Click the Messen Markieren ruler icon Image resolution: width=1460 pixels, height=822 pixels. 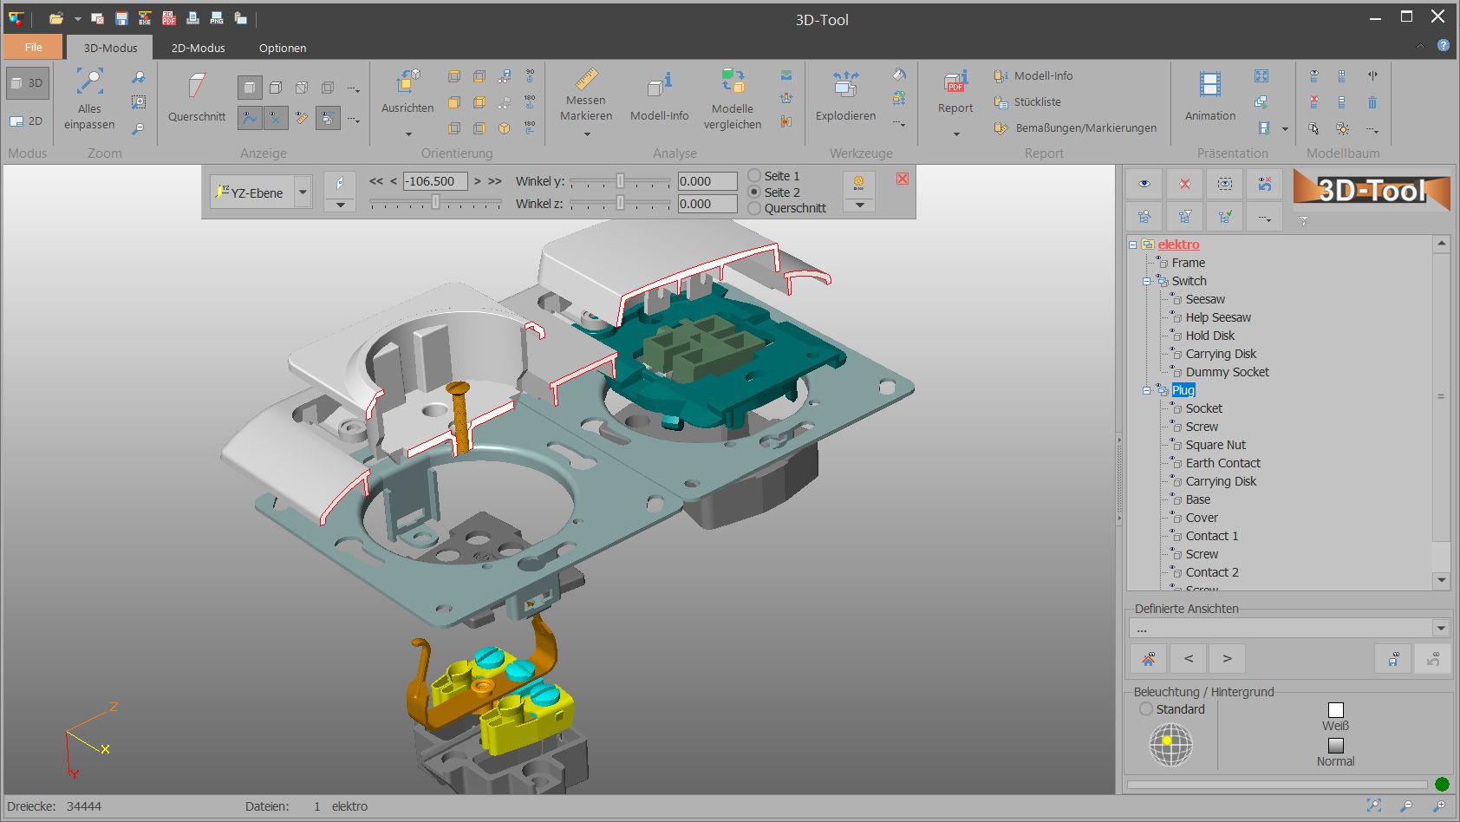pos(586,80)
